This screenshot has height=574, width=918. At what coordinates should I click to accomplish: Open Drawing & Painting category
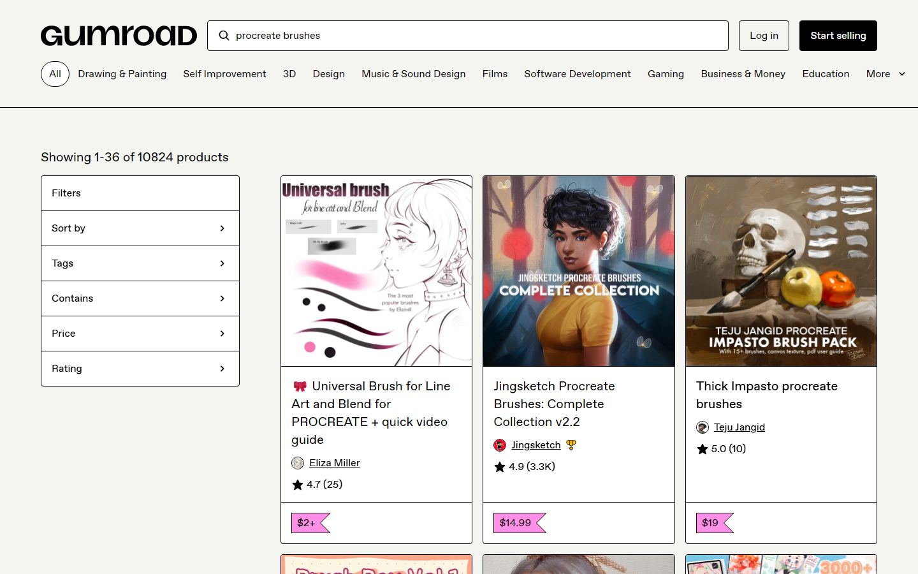click(x=122, y=74)
